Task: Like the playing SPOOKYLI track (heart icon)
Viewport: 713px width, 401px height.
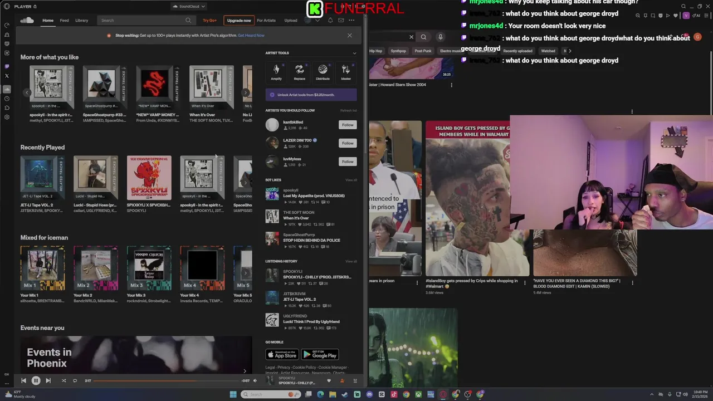Action: point(329,381)
